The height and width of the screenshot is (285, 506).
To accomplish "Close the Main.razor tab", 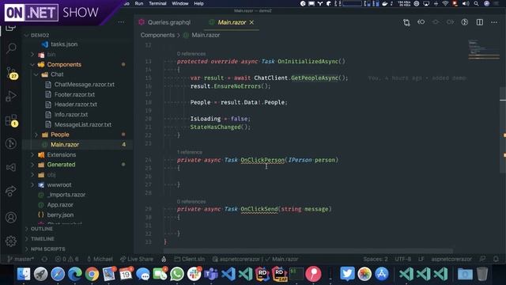I will point(251,22).
